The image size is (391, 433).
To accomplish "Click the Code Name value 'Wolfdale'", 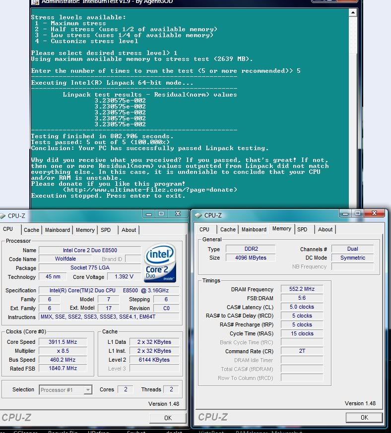I will click(65, 259).
